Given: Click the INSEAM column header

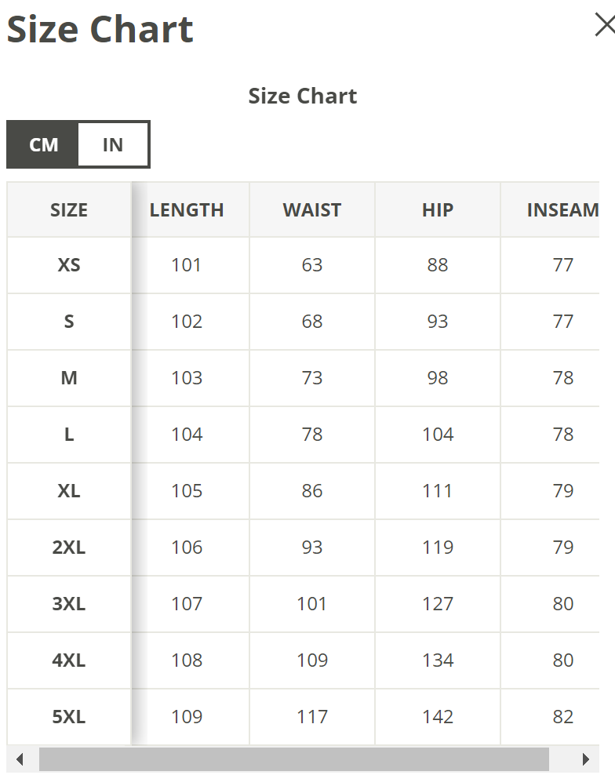Looking at the screenshot, I should (x=562, y=210).
